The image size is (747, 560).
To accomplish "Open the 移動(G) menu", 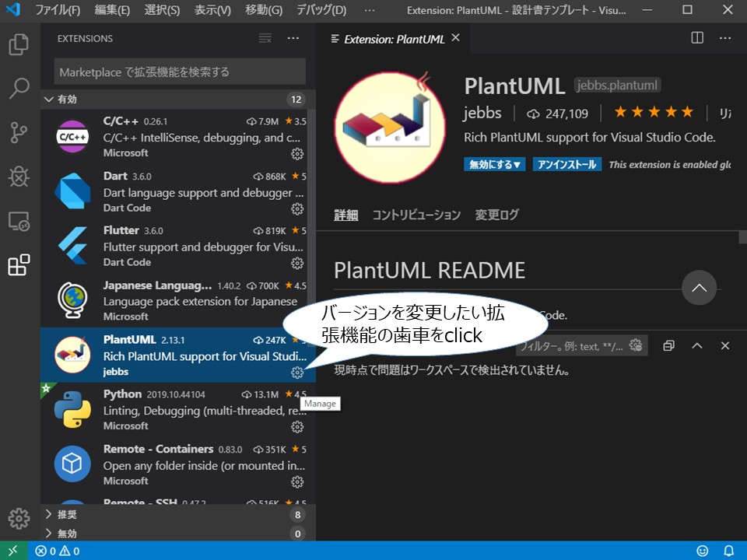I will click(264, 10).
